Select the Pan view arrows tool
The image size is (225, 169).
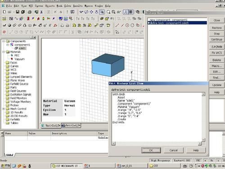point(91,12)
